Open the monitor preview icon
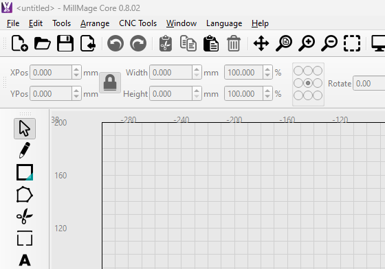The image size is (385, 269). coord(378,43)
